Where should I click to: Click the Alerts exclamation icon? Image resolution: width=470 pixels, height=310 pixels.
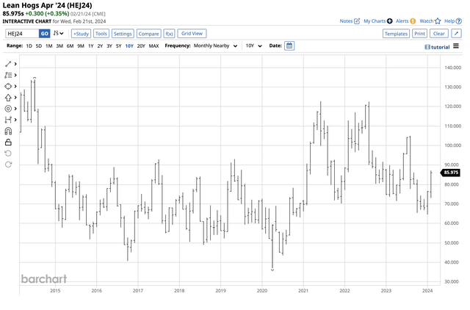[413, 21]
